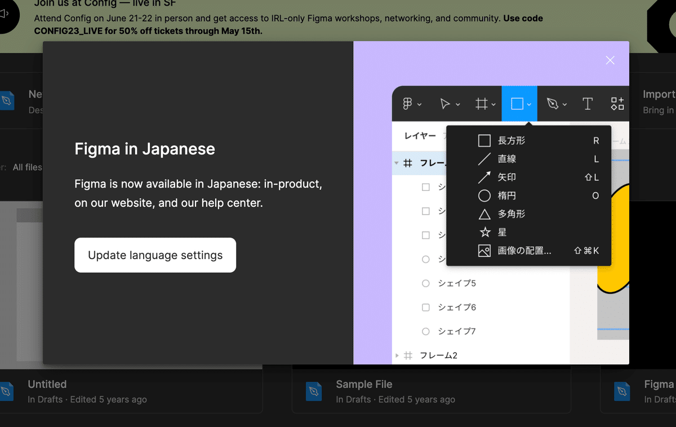Open the dropdown chevron beside the Move tool
Screen dimensions: 676x427
pyautogui.click(x=458, y=105)
